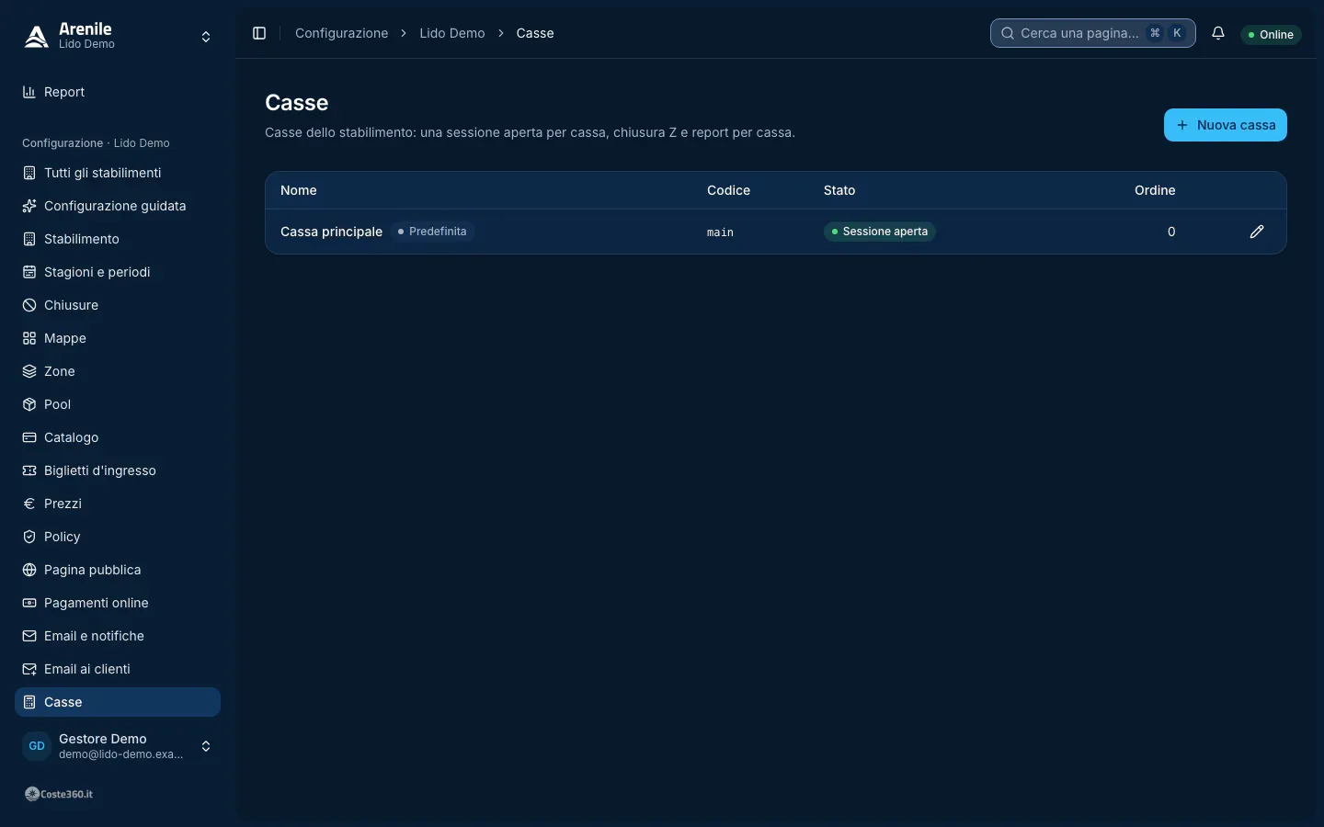Open Email ai clienti
This screenshot has width=1324, height=827.
[x=118, y=669]
